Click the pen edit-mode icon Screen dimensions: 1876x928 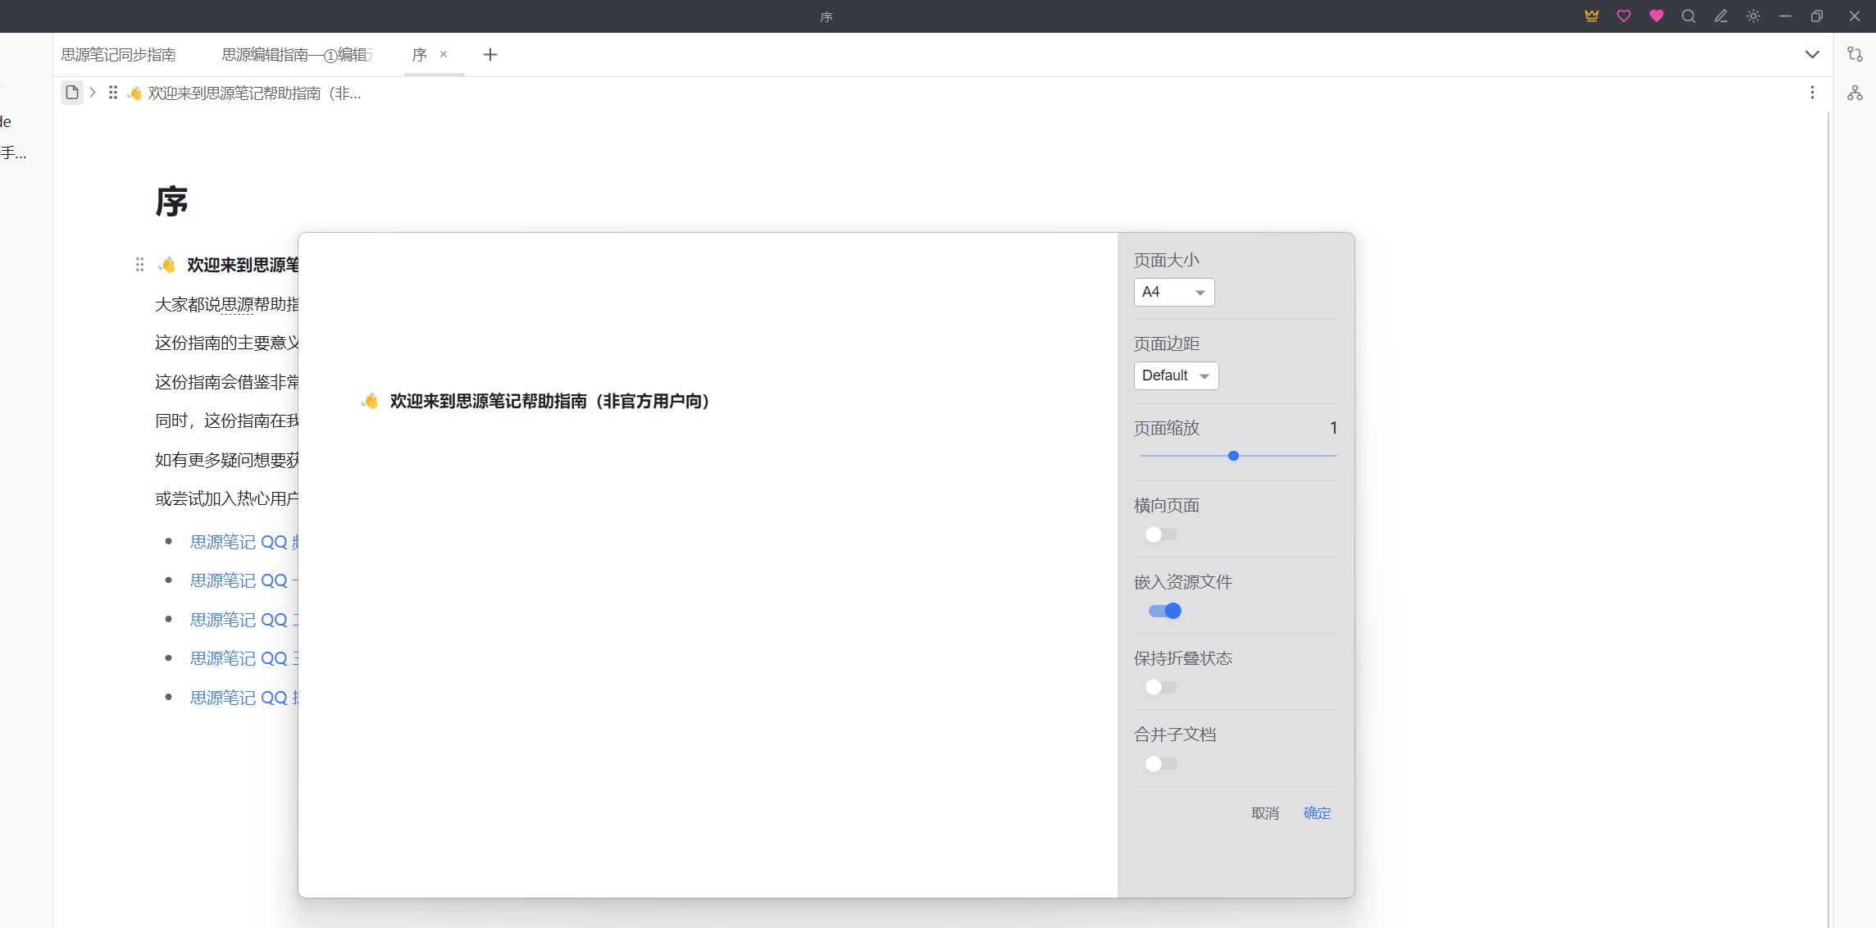click(x=1720, y=16)
